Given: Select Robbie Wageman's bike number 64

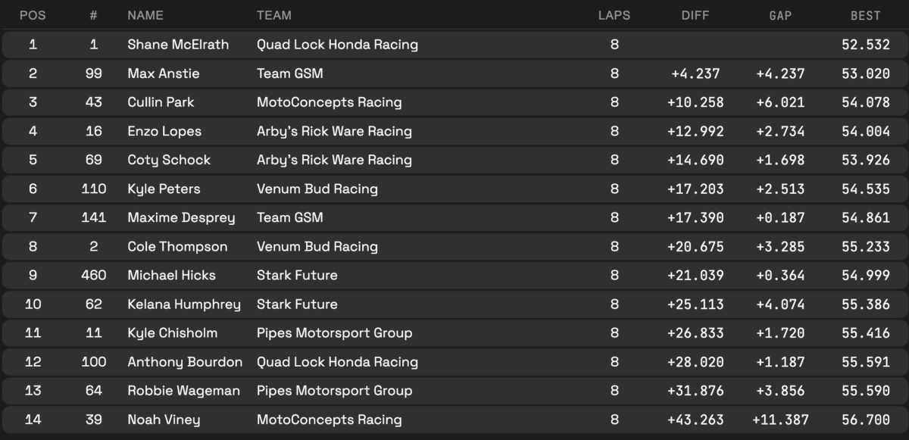Looking at the screenshot, I should point(94,391).
